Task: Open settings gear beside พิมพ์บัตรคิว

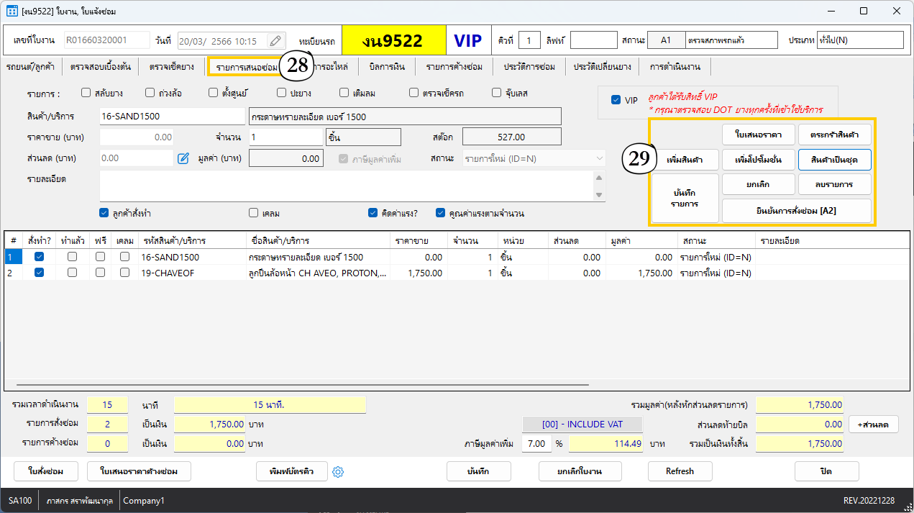Action: [x=339, y=471]
